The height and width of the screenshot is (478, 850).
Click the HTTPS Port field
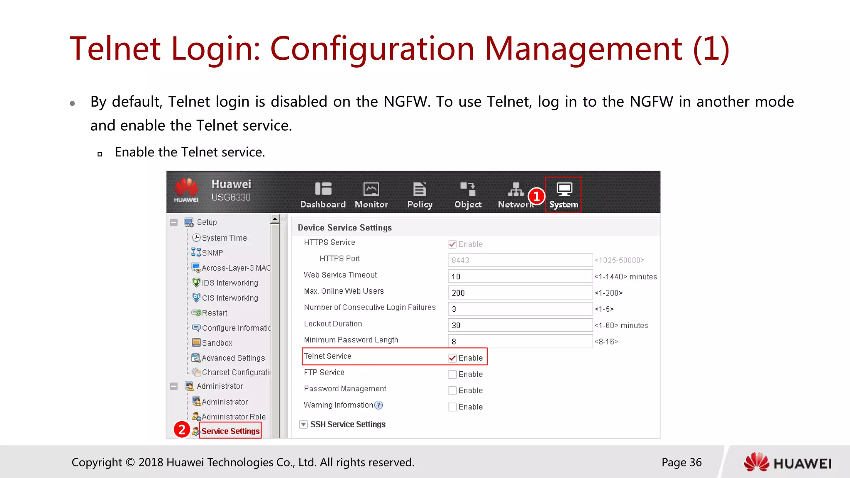(x=520, y=260)
